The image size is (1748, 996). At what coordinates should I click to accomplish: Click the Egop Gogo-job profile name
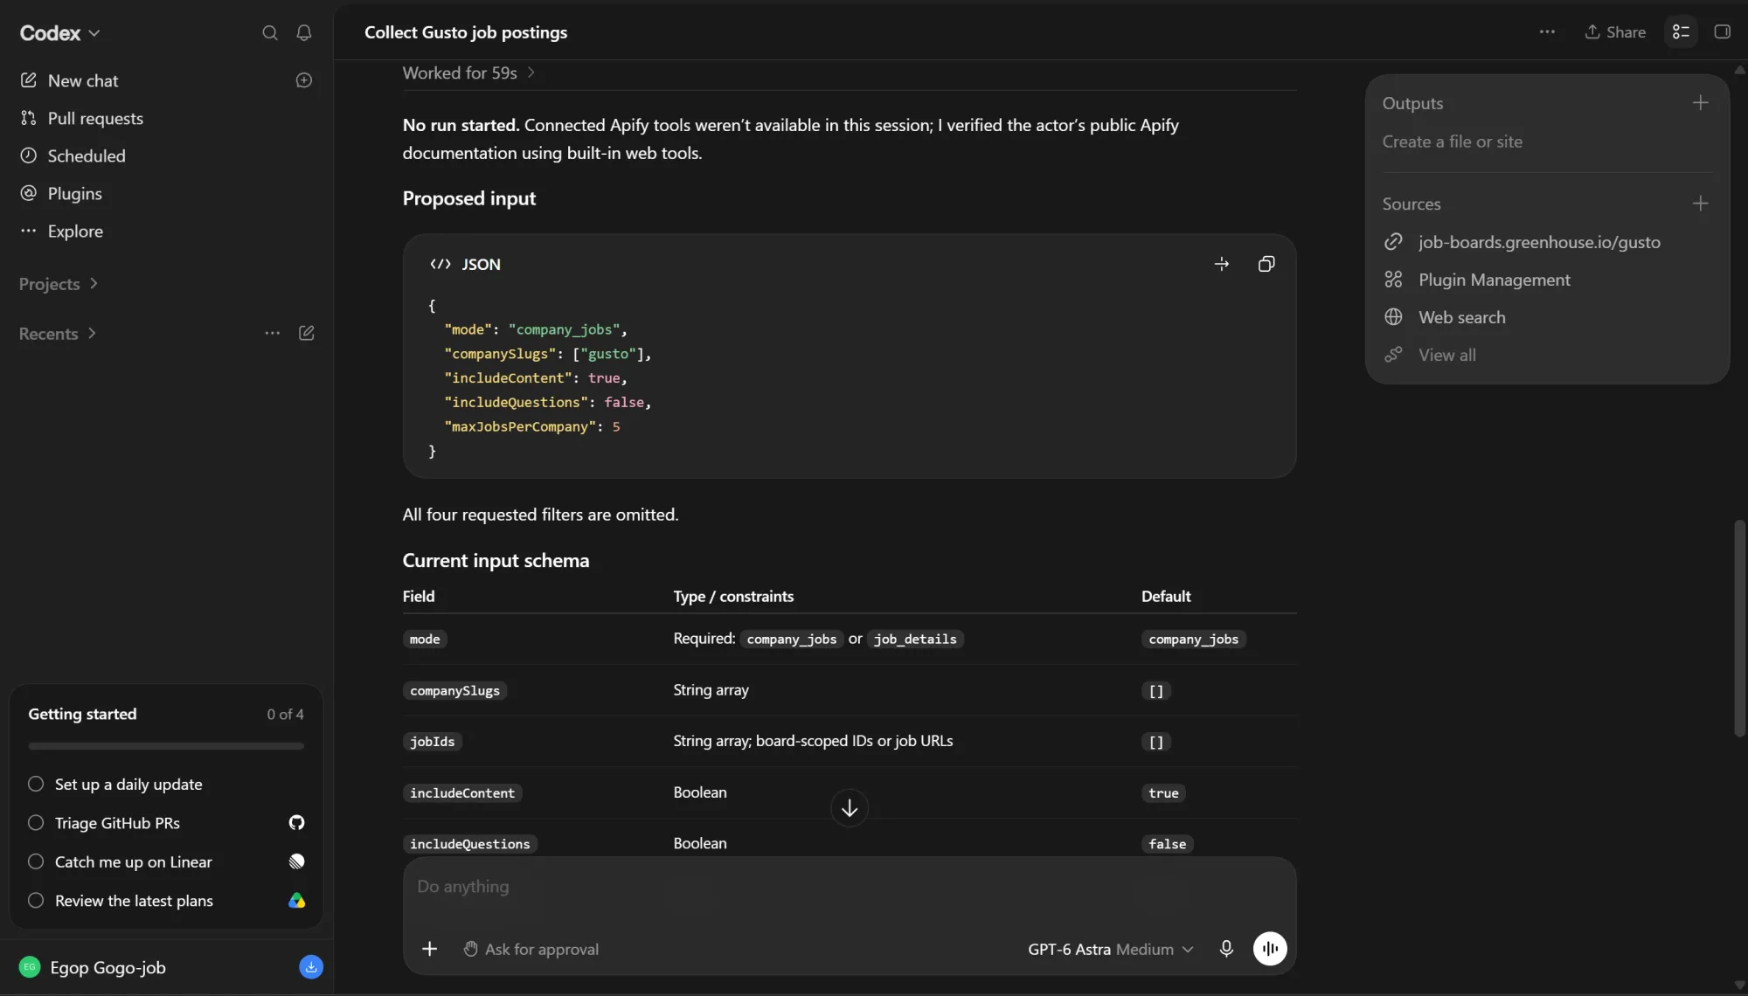pos(108,967)
